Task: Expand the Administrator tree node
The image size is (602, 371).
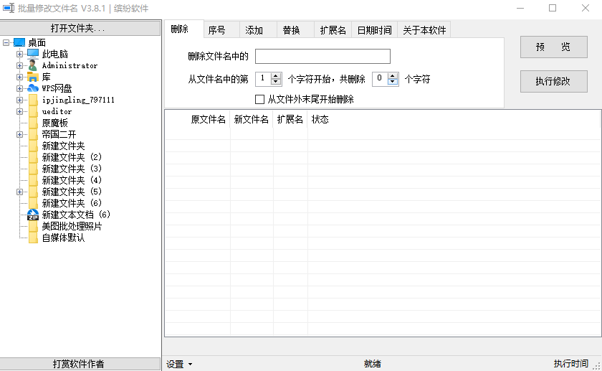Action: [19, 66]
